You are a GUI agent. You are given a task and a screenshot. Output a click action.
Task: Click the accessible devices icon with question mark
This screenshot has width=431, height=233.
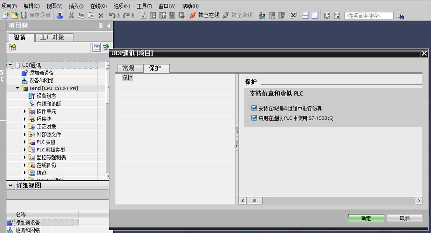pos(262,16)
